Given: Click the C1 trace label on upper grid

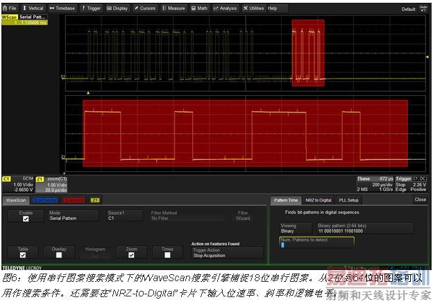Looking at the screenshot, I should coord(63,76).
